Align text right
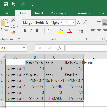The height and width of the screenshot is (108, 107). pyautogui.click(x=105, y=31)
